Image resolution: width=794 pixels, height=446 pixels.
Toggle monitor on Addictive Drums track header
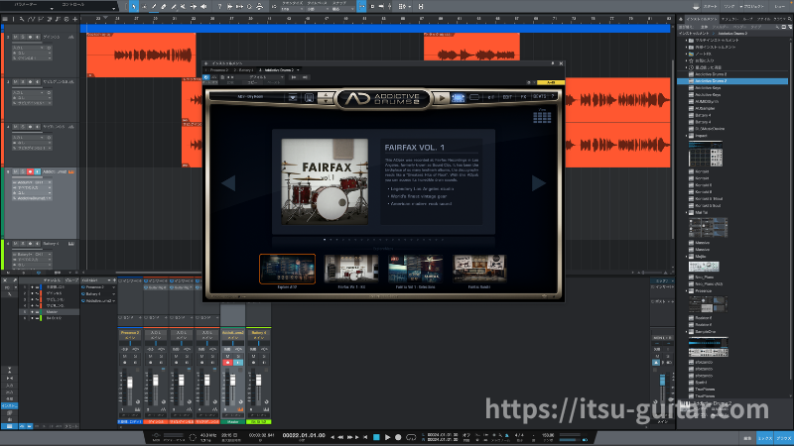37,171
